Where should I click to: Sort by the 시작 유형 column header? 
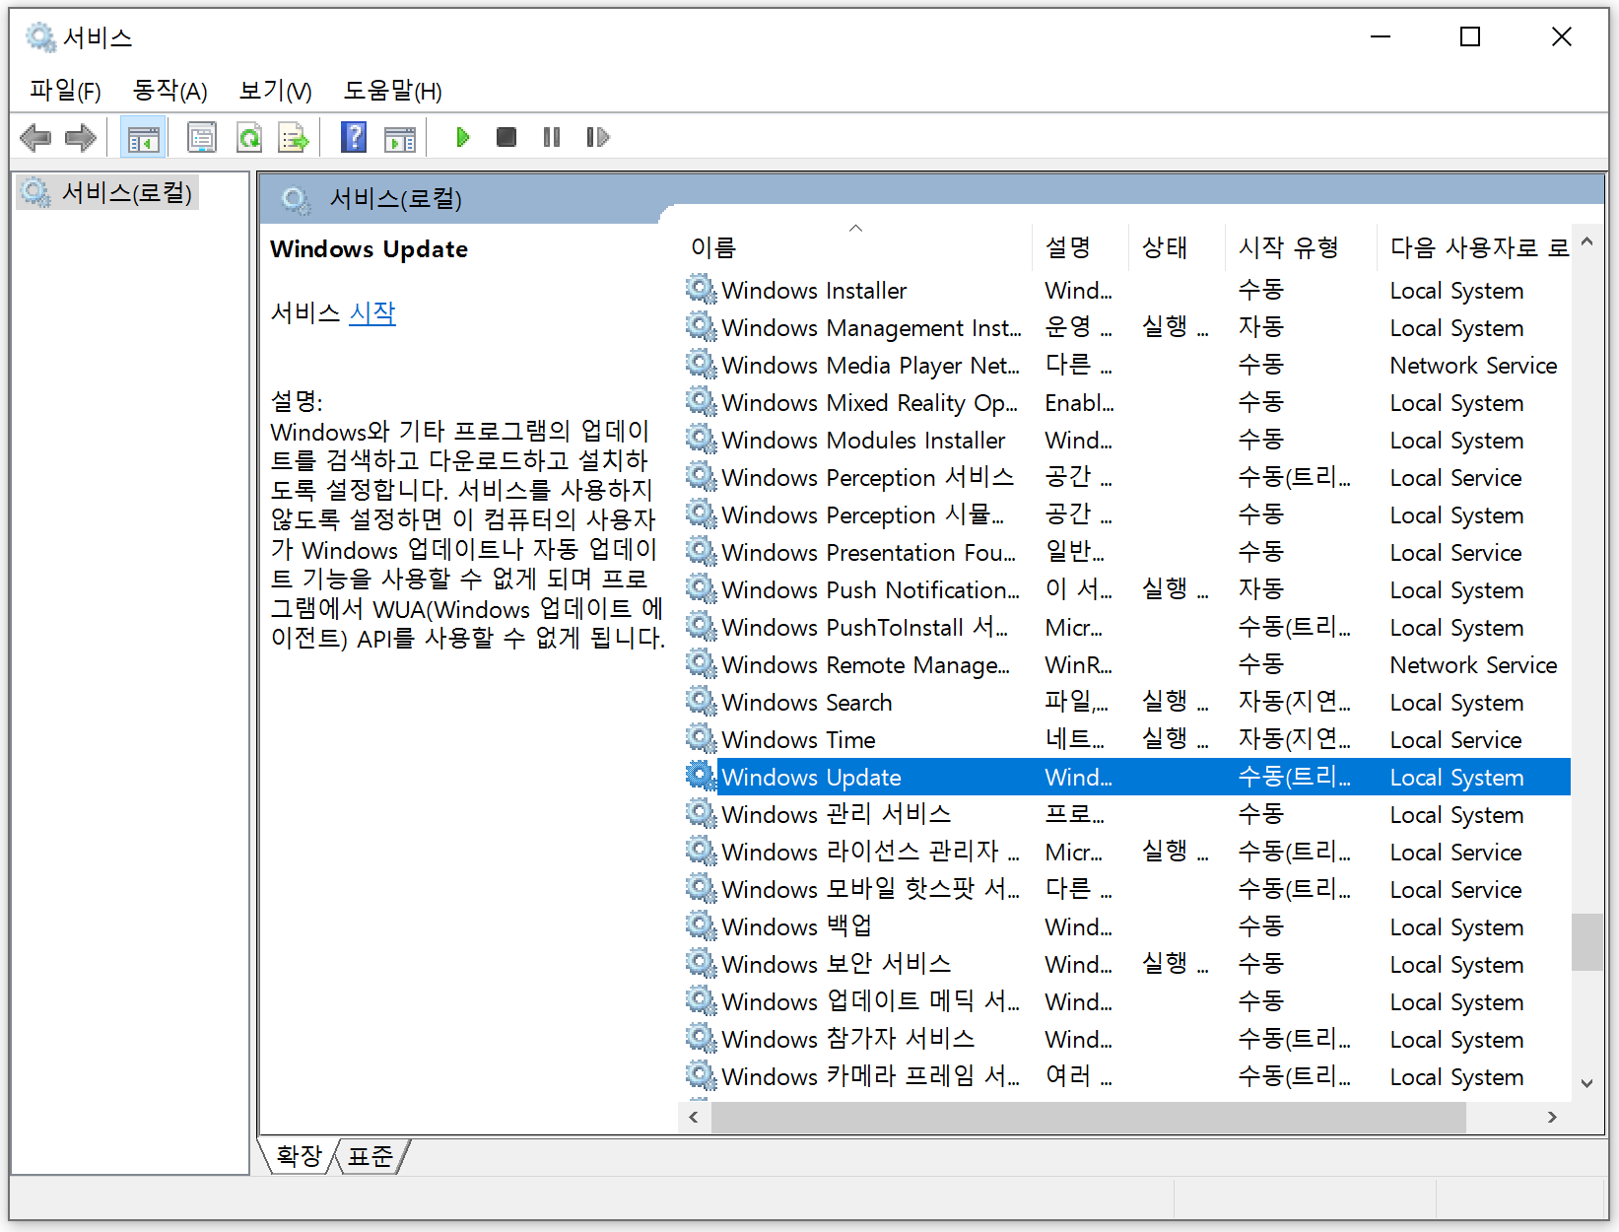pyautogui.click(x=1300, y=246)
